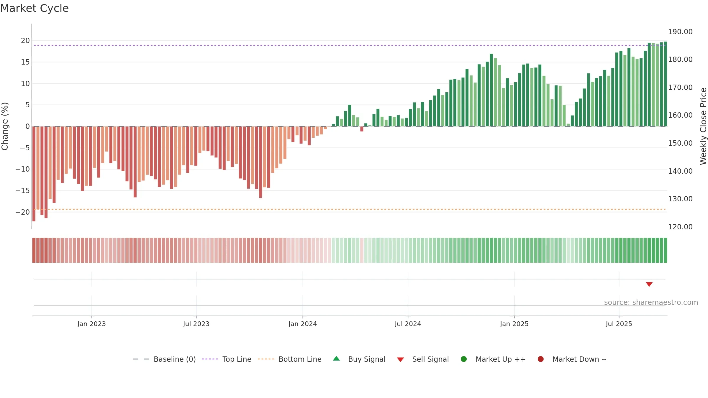Toggle the Bottom Line legend entry
Screen dimensions: 708x398
[x=289, y=359]
